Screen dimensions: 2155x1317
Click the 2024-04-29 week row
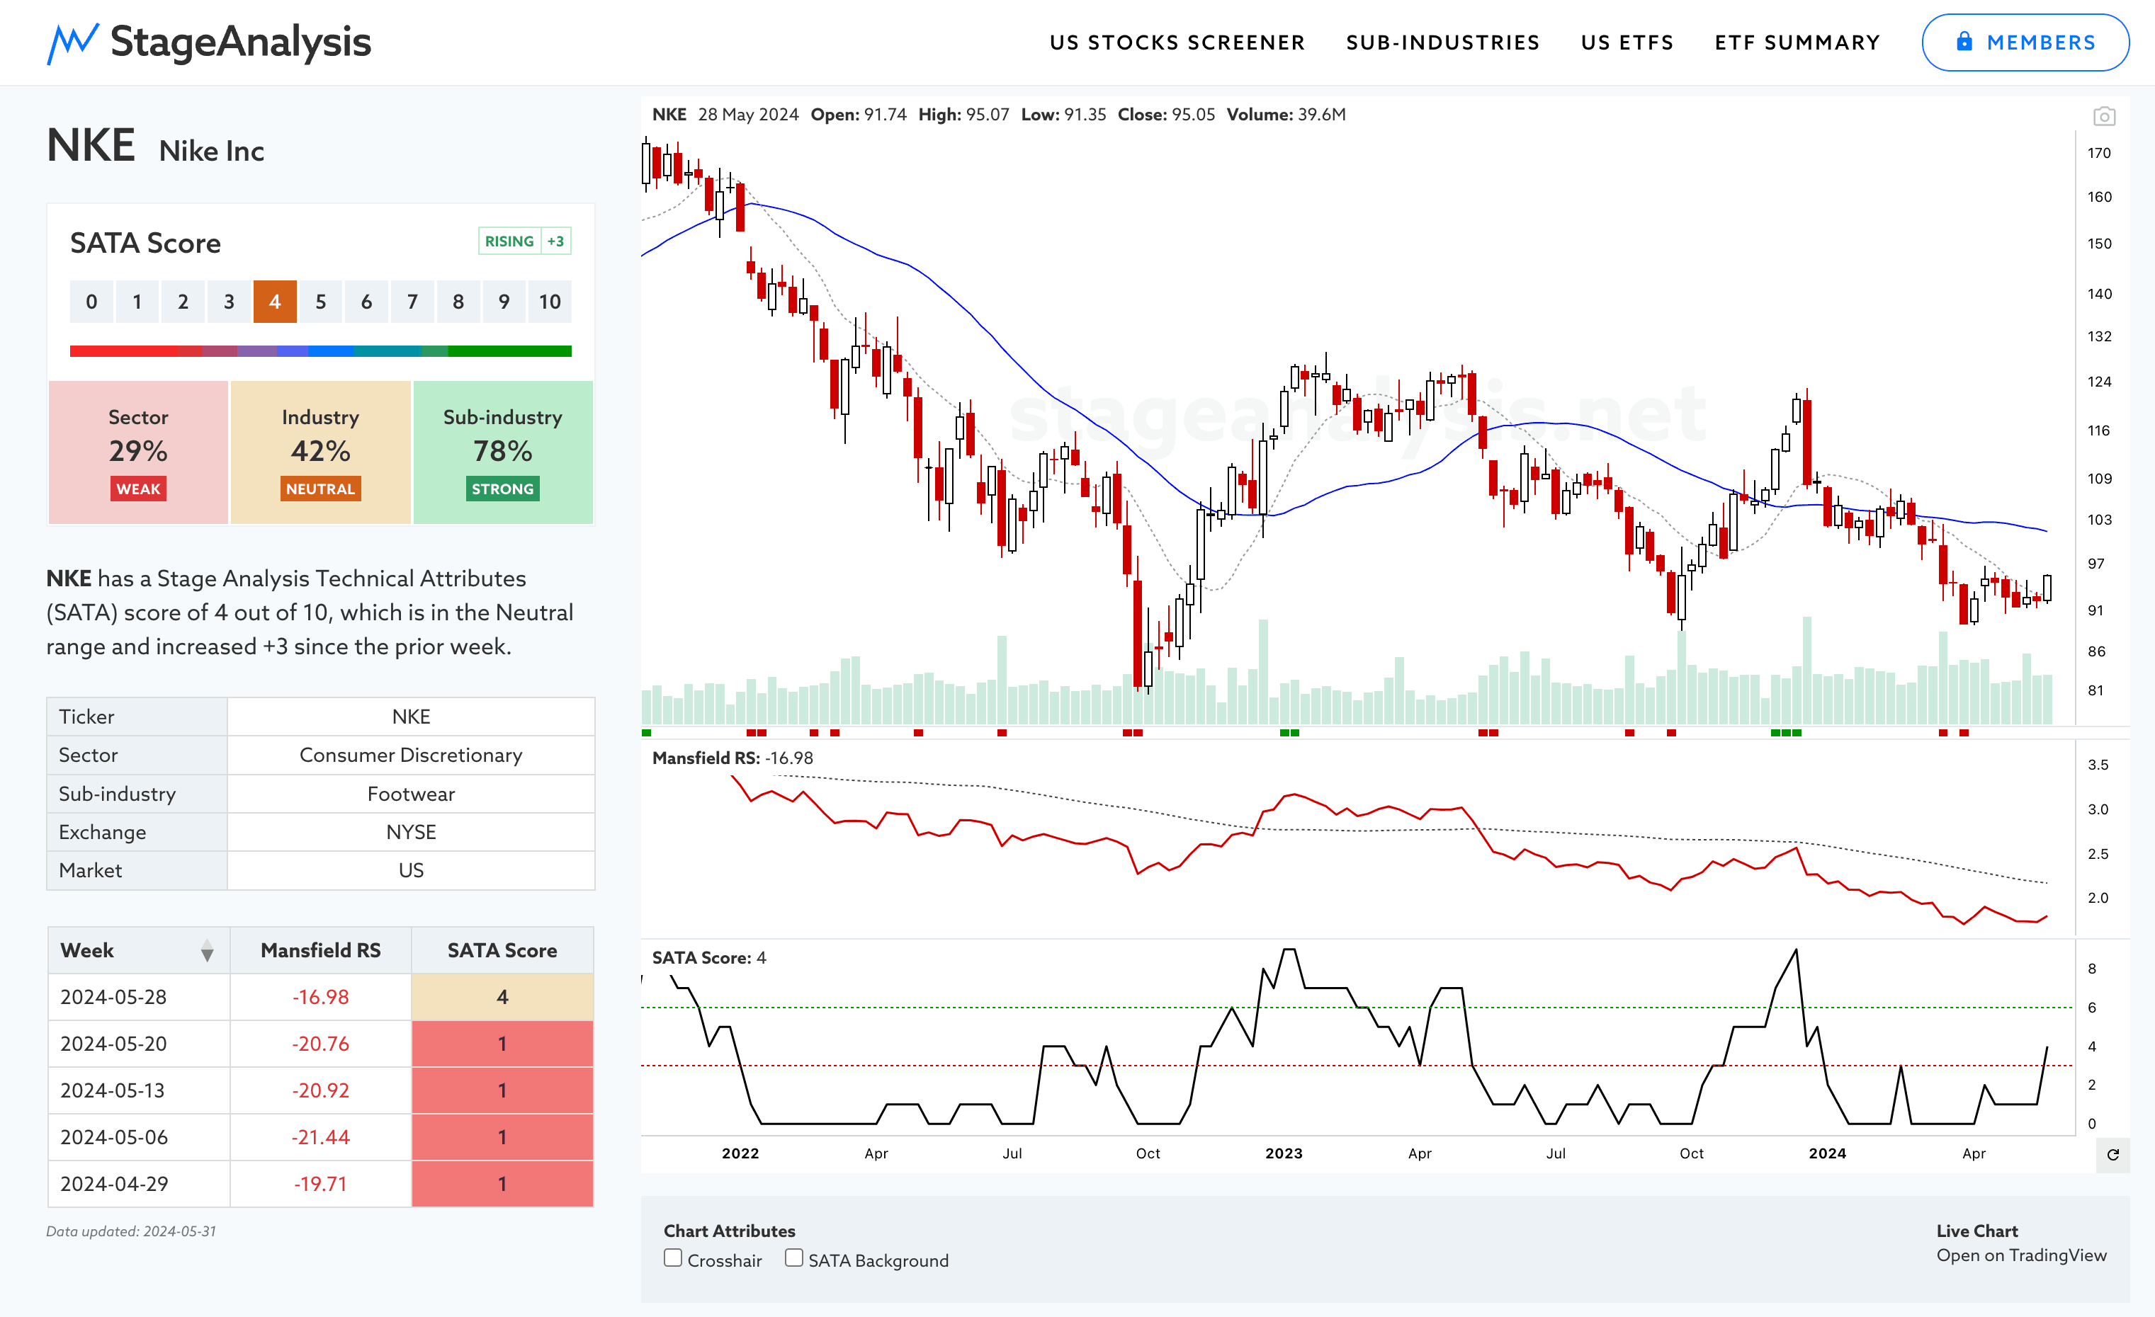(321, 1184)
